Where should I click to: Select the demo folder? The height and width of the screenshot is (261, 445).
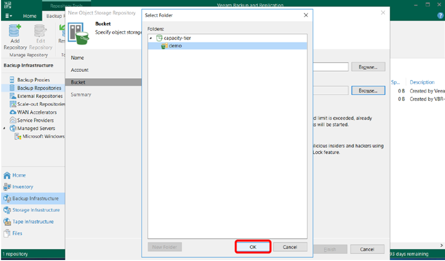[x=175, y=46]
